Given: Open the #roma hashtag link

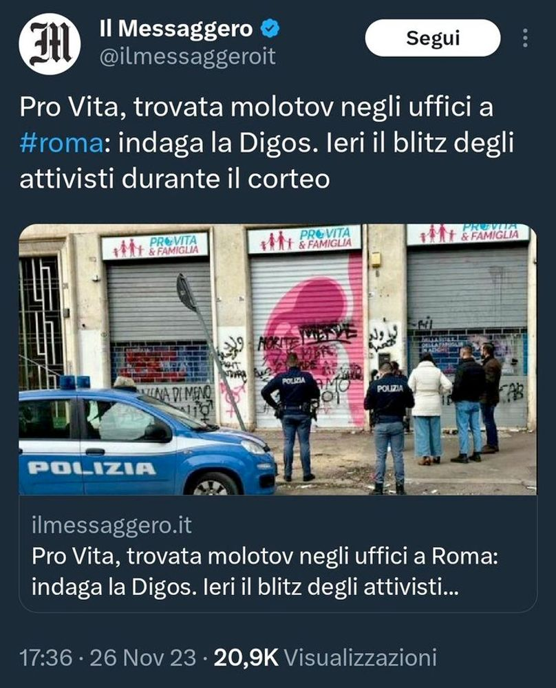Looking at the screenshot, I should click(x=61, y=143).
